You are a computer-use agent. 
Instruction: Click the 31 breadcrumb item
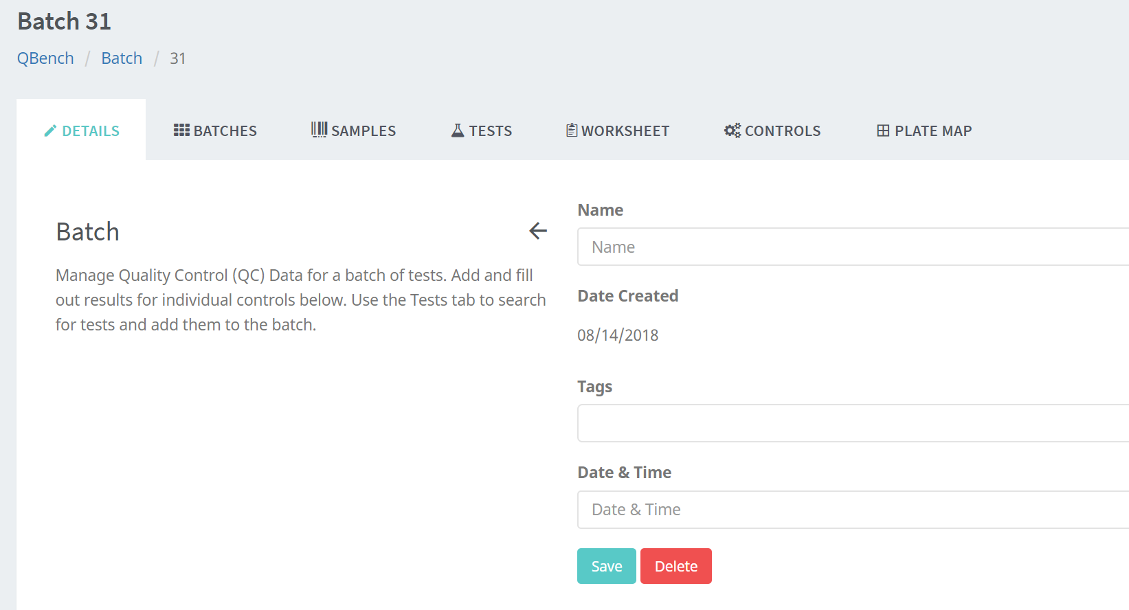coord(178,58)
